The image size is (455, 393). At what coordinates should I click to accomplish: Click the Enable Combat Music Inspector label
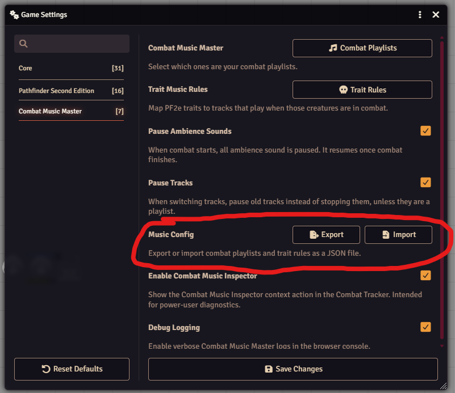203,276
